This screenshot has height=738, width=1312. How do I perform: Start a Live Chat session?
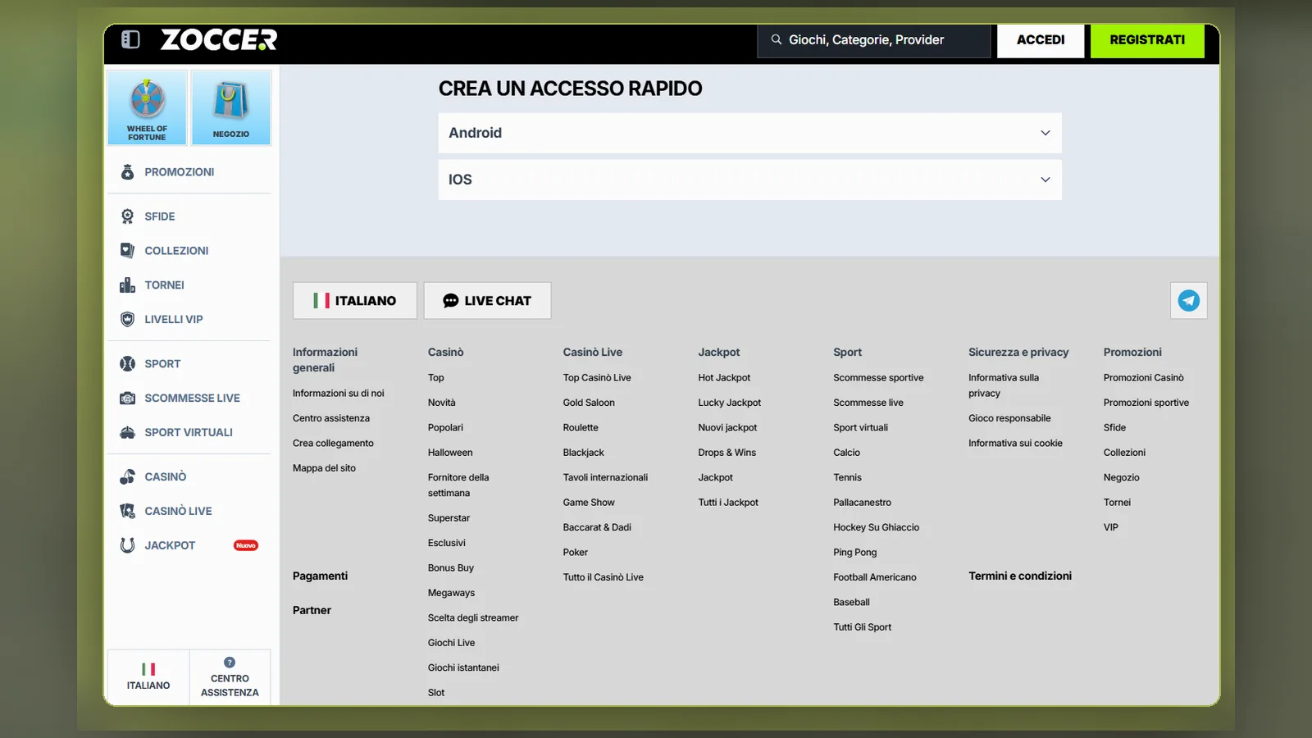tap(487, 301)
